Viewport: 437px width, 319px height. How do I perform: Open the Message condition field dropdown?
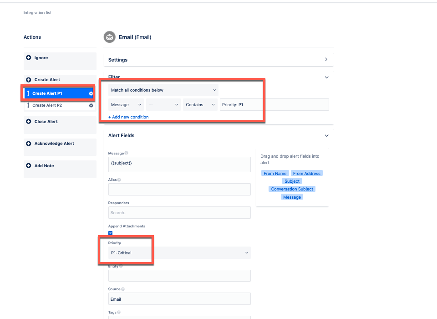click(x=126, y=105)
